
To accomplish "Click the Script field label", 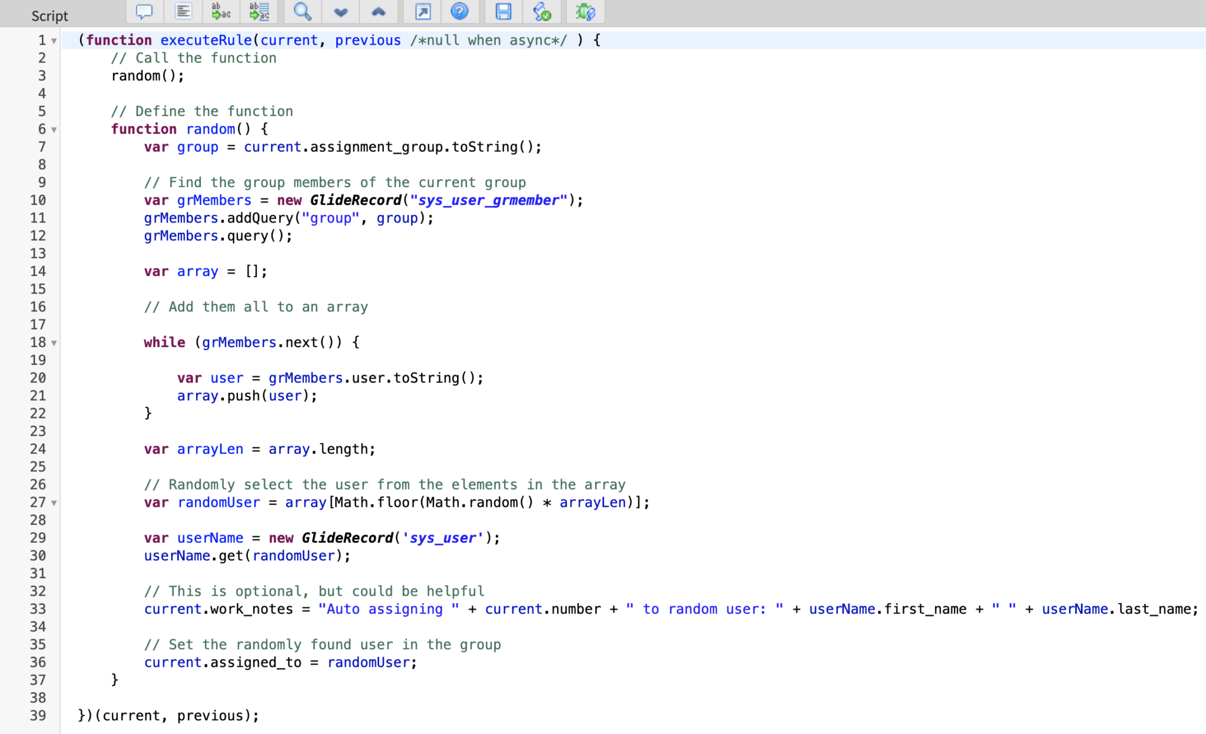I will tap(49, 16).
